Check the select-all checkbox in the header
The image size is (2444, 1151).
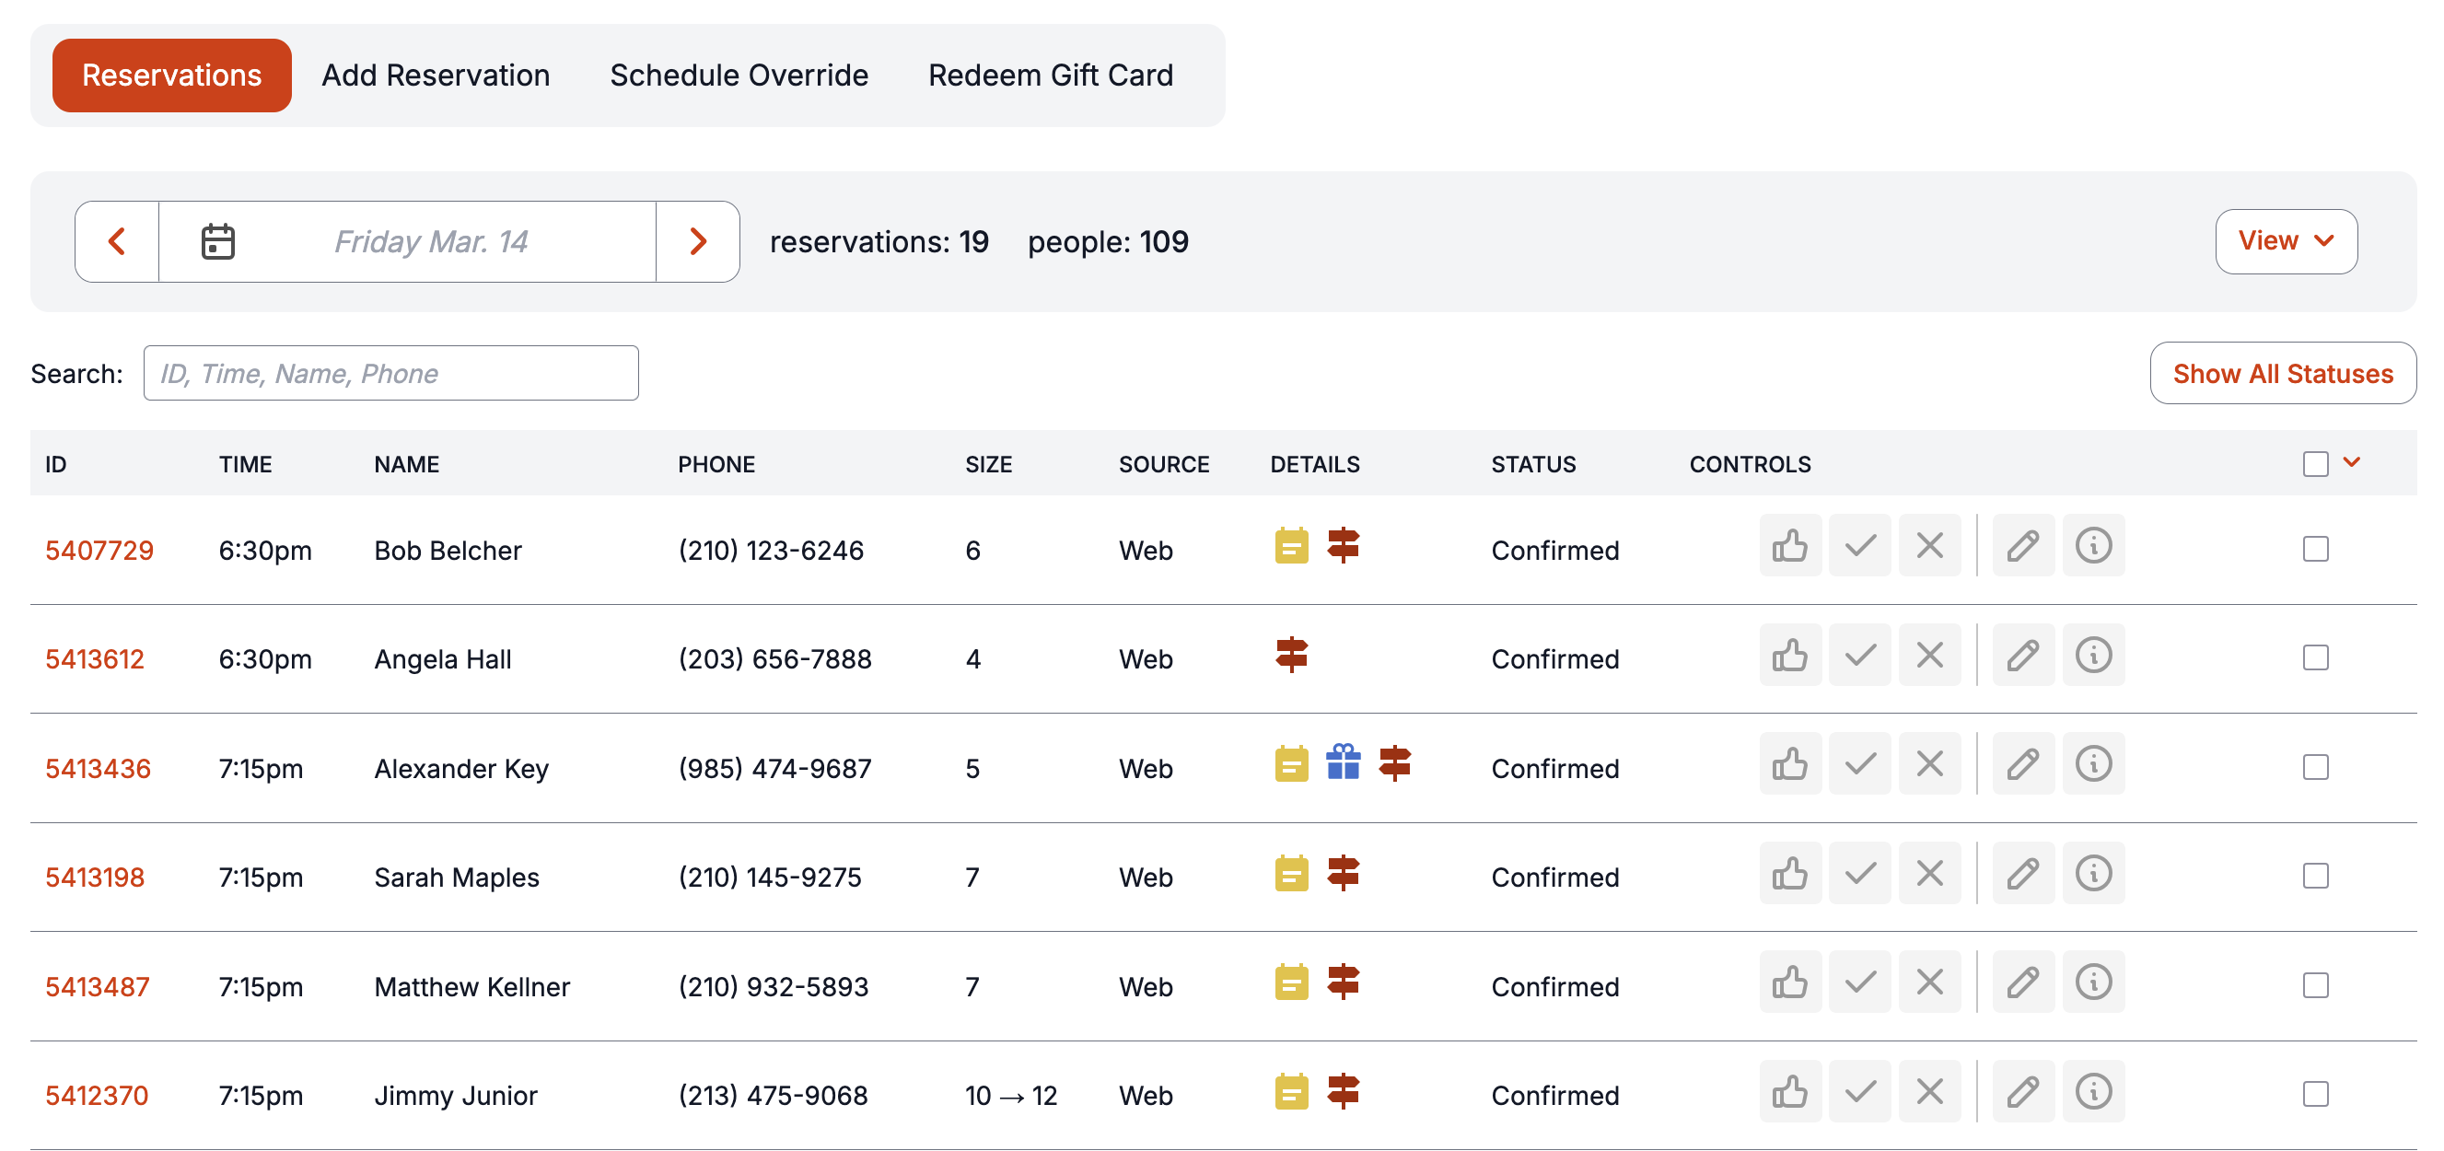pos(2315,463)
